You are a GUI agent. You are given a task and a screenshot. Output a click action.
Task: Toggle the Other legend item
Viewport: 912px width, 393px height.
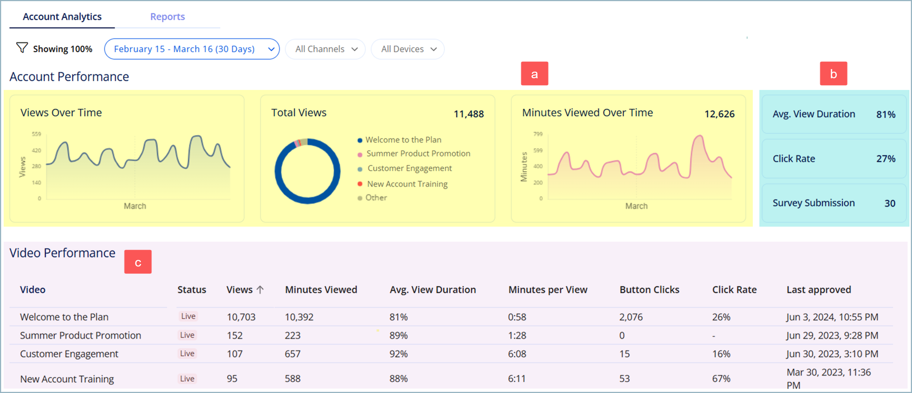pyautogui.click(x=376, y=198)
